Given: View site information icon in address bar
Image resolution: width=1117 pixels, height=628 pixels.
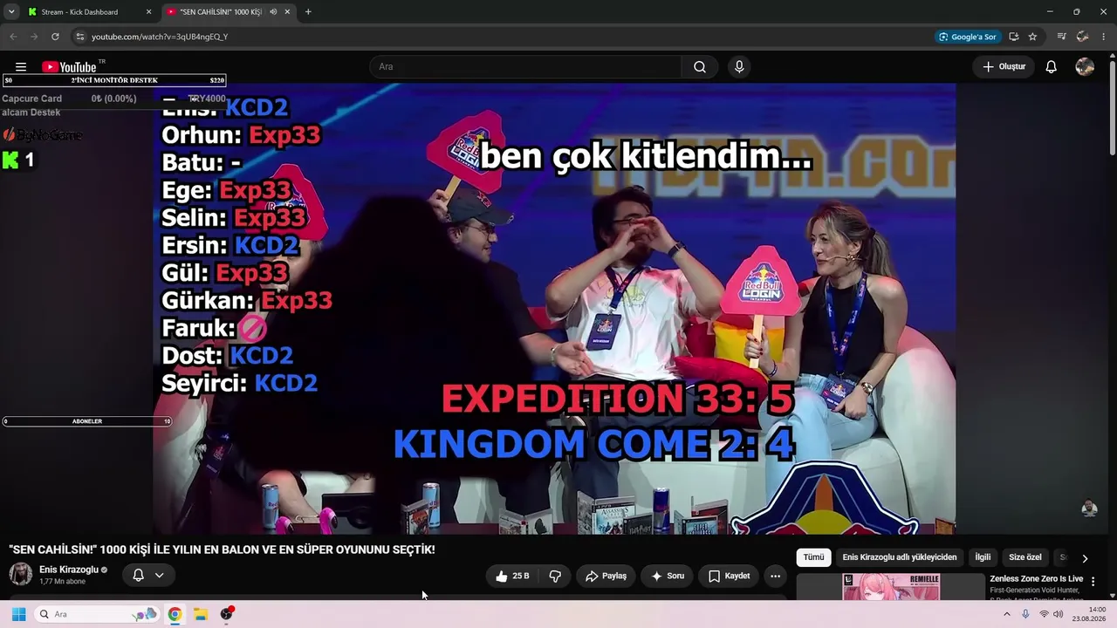Looking at the screenshot, I should tap(79, 37).
